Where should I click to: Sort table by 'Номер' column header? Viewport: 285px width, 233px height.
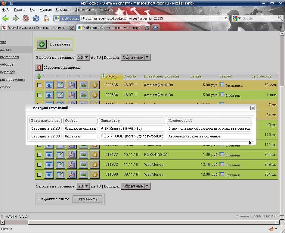[111, 77]
